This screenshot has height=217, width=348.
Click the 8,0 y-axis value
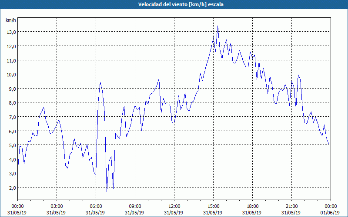(13, 103)
